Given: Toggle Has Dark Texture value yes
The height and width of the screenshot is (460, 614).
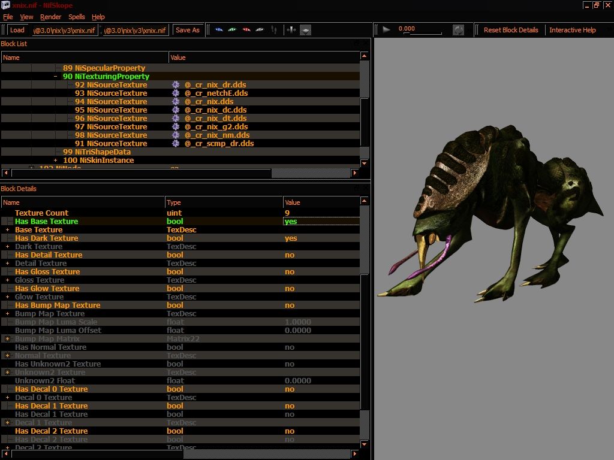Looking at the screenshot, I should 291,238.
